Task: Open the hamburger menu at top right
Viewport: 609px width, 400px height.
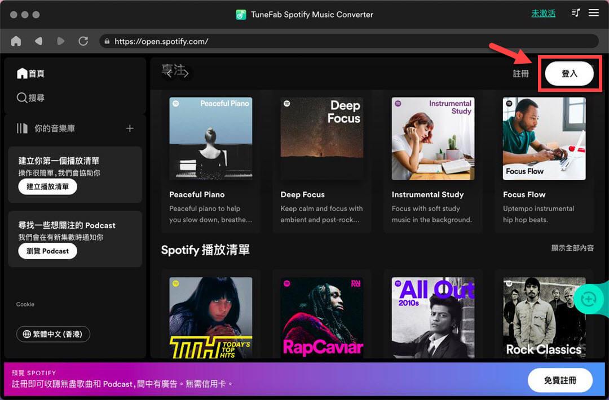Action: click(593, 13)
